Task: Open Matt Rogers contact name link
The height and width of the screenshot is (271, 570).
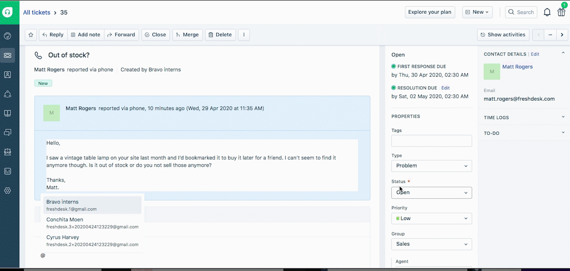Action: coord(518,67)
